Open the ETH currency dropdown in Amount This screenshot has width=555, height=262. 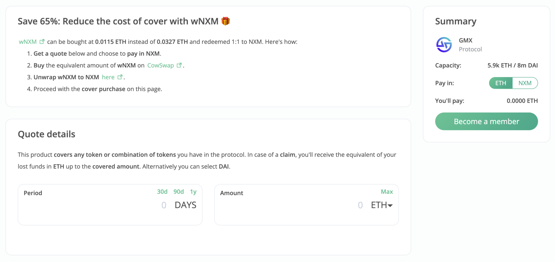click(382, 205)
